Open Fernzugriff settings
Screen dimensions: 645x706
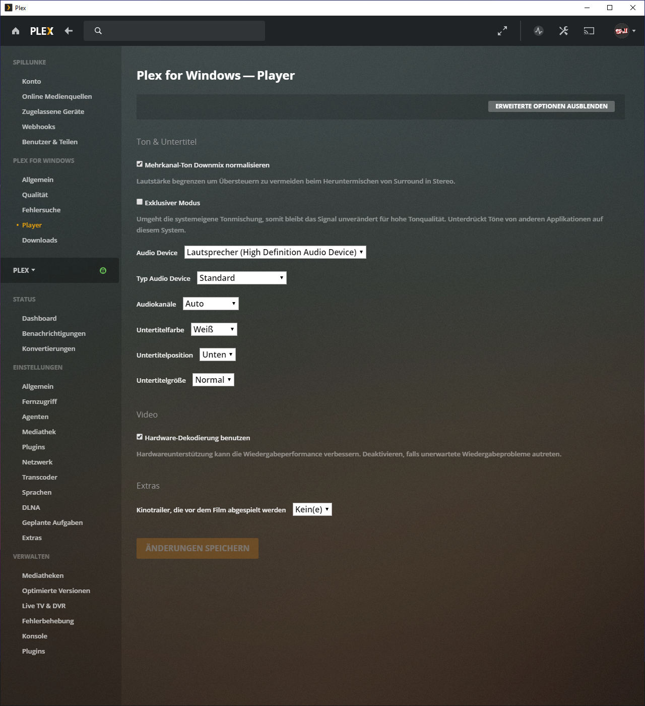point(40,401)
